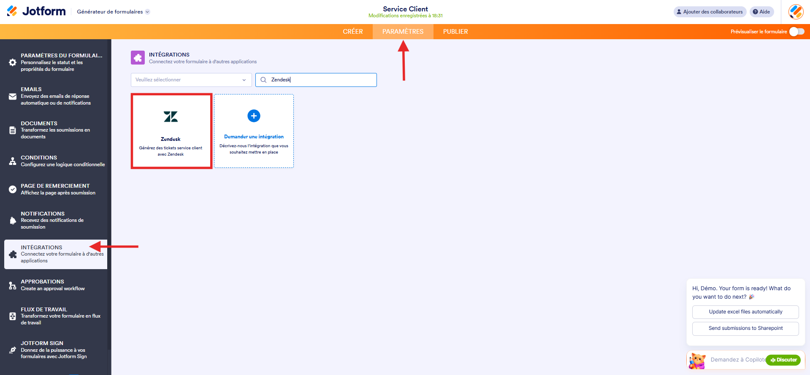The width and height of the screenshot is (810, 375).
Task: Open the Approbations section
Action: (56, 285)
